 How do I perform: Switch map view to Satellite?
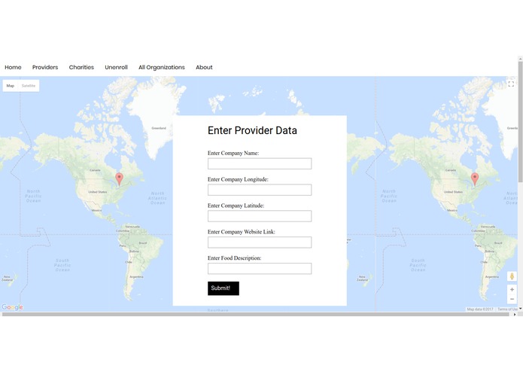coord(29,86)
